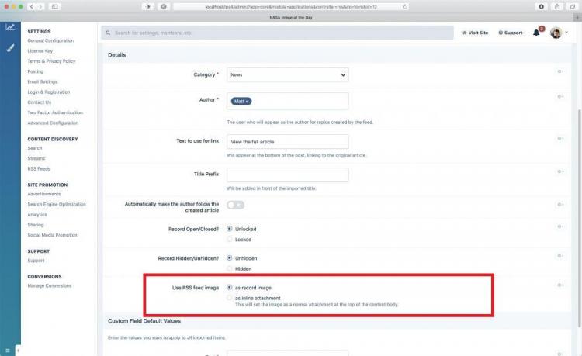This screenshot has height=356, width=582.
Task: Open RSS Feeds in sidebar
Action: click(x=38, y=168)
